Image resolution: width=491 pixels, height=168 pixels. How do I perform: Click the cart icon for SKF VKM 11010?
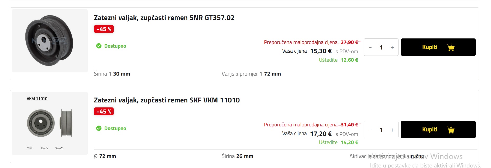click(x=451, y=130)
